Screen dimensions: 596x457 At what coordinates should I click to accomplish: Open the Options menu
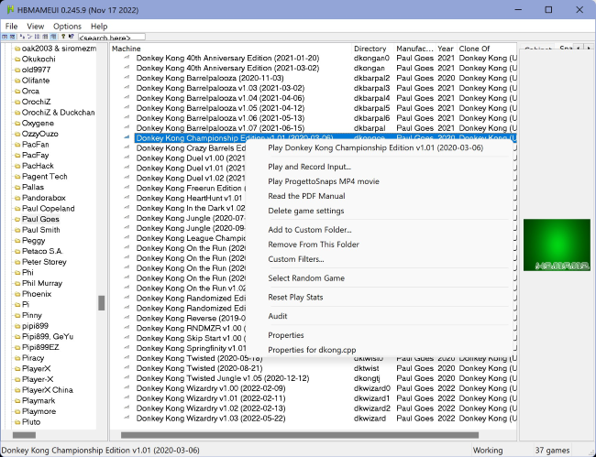pyautogui.click(x=67, y=27)
